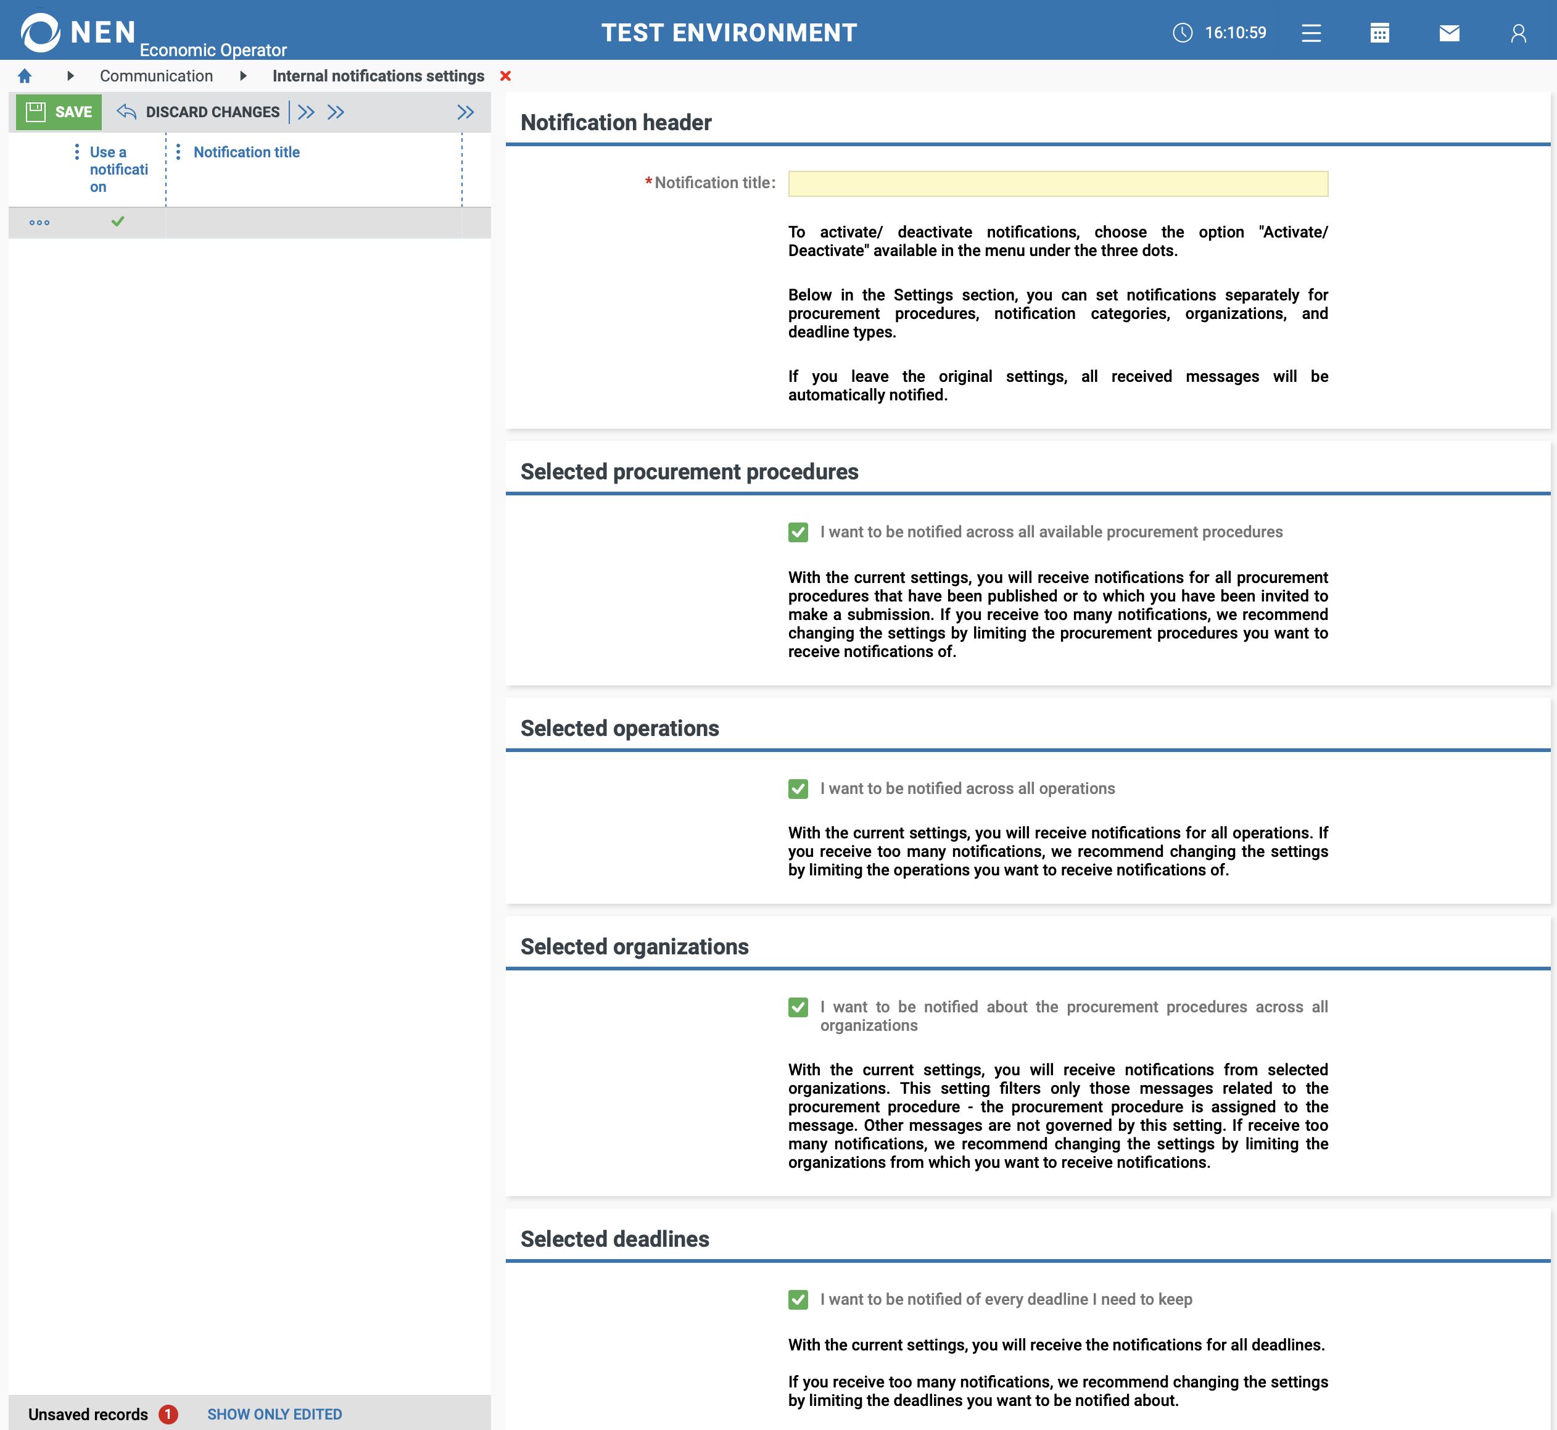The width and height of the screenshot is (1557, 1430).
Task: Toggle notify across all organizations checkbox
Action: pyautogui.click(x=798, y=1007)
